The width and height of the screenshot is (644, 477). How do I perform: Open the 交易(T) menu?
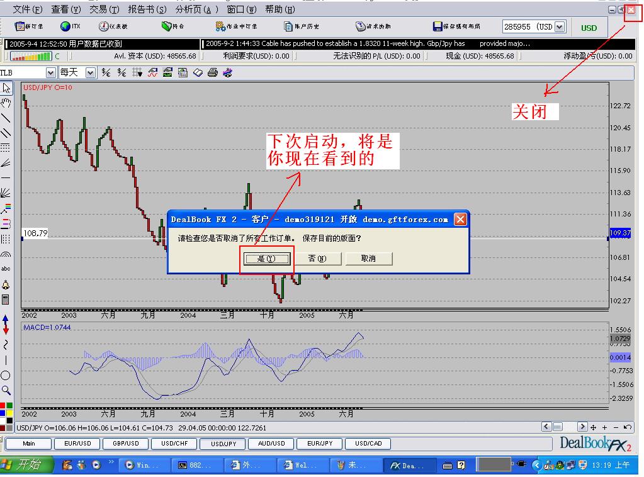105,9
